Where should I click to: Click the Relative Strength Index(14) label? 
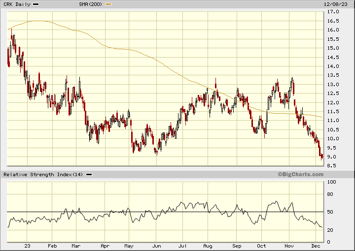tap(43, 174)
